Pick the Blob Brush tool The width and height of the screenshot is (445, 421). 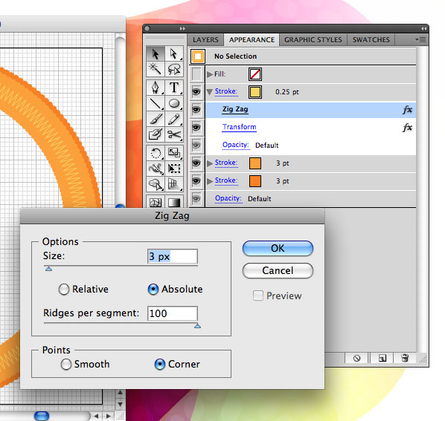point(156,134)
